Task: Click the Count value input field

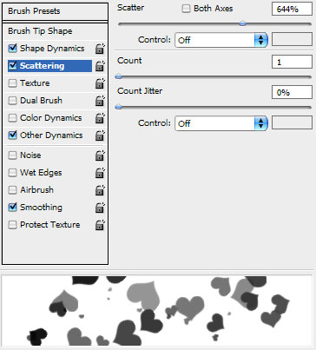Action: [292, 62]
